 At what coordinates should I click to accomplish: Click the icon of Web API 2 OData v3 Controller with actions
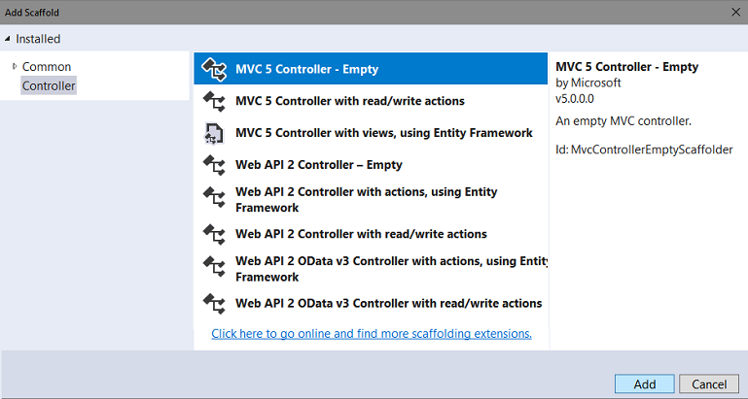coord(214,266)
